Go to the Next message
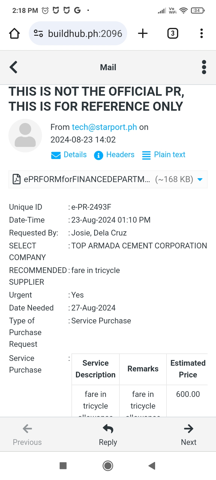Screen dimensions: 216x480 click(x=189, y=434)
